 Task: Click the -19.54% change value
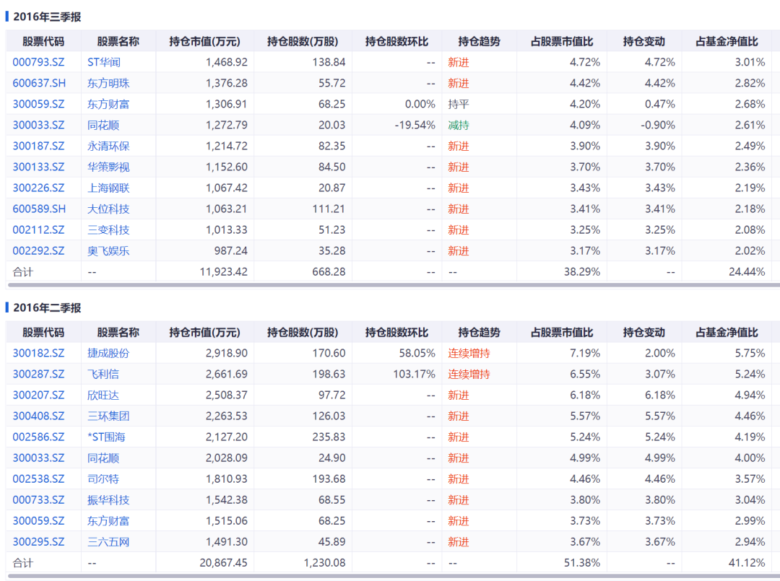(x=415, y=125)
